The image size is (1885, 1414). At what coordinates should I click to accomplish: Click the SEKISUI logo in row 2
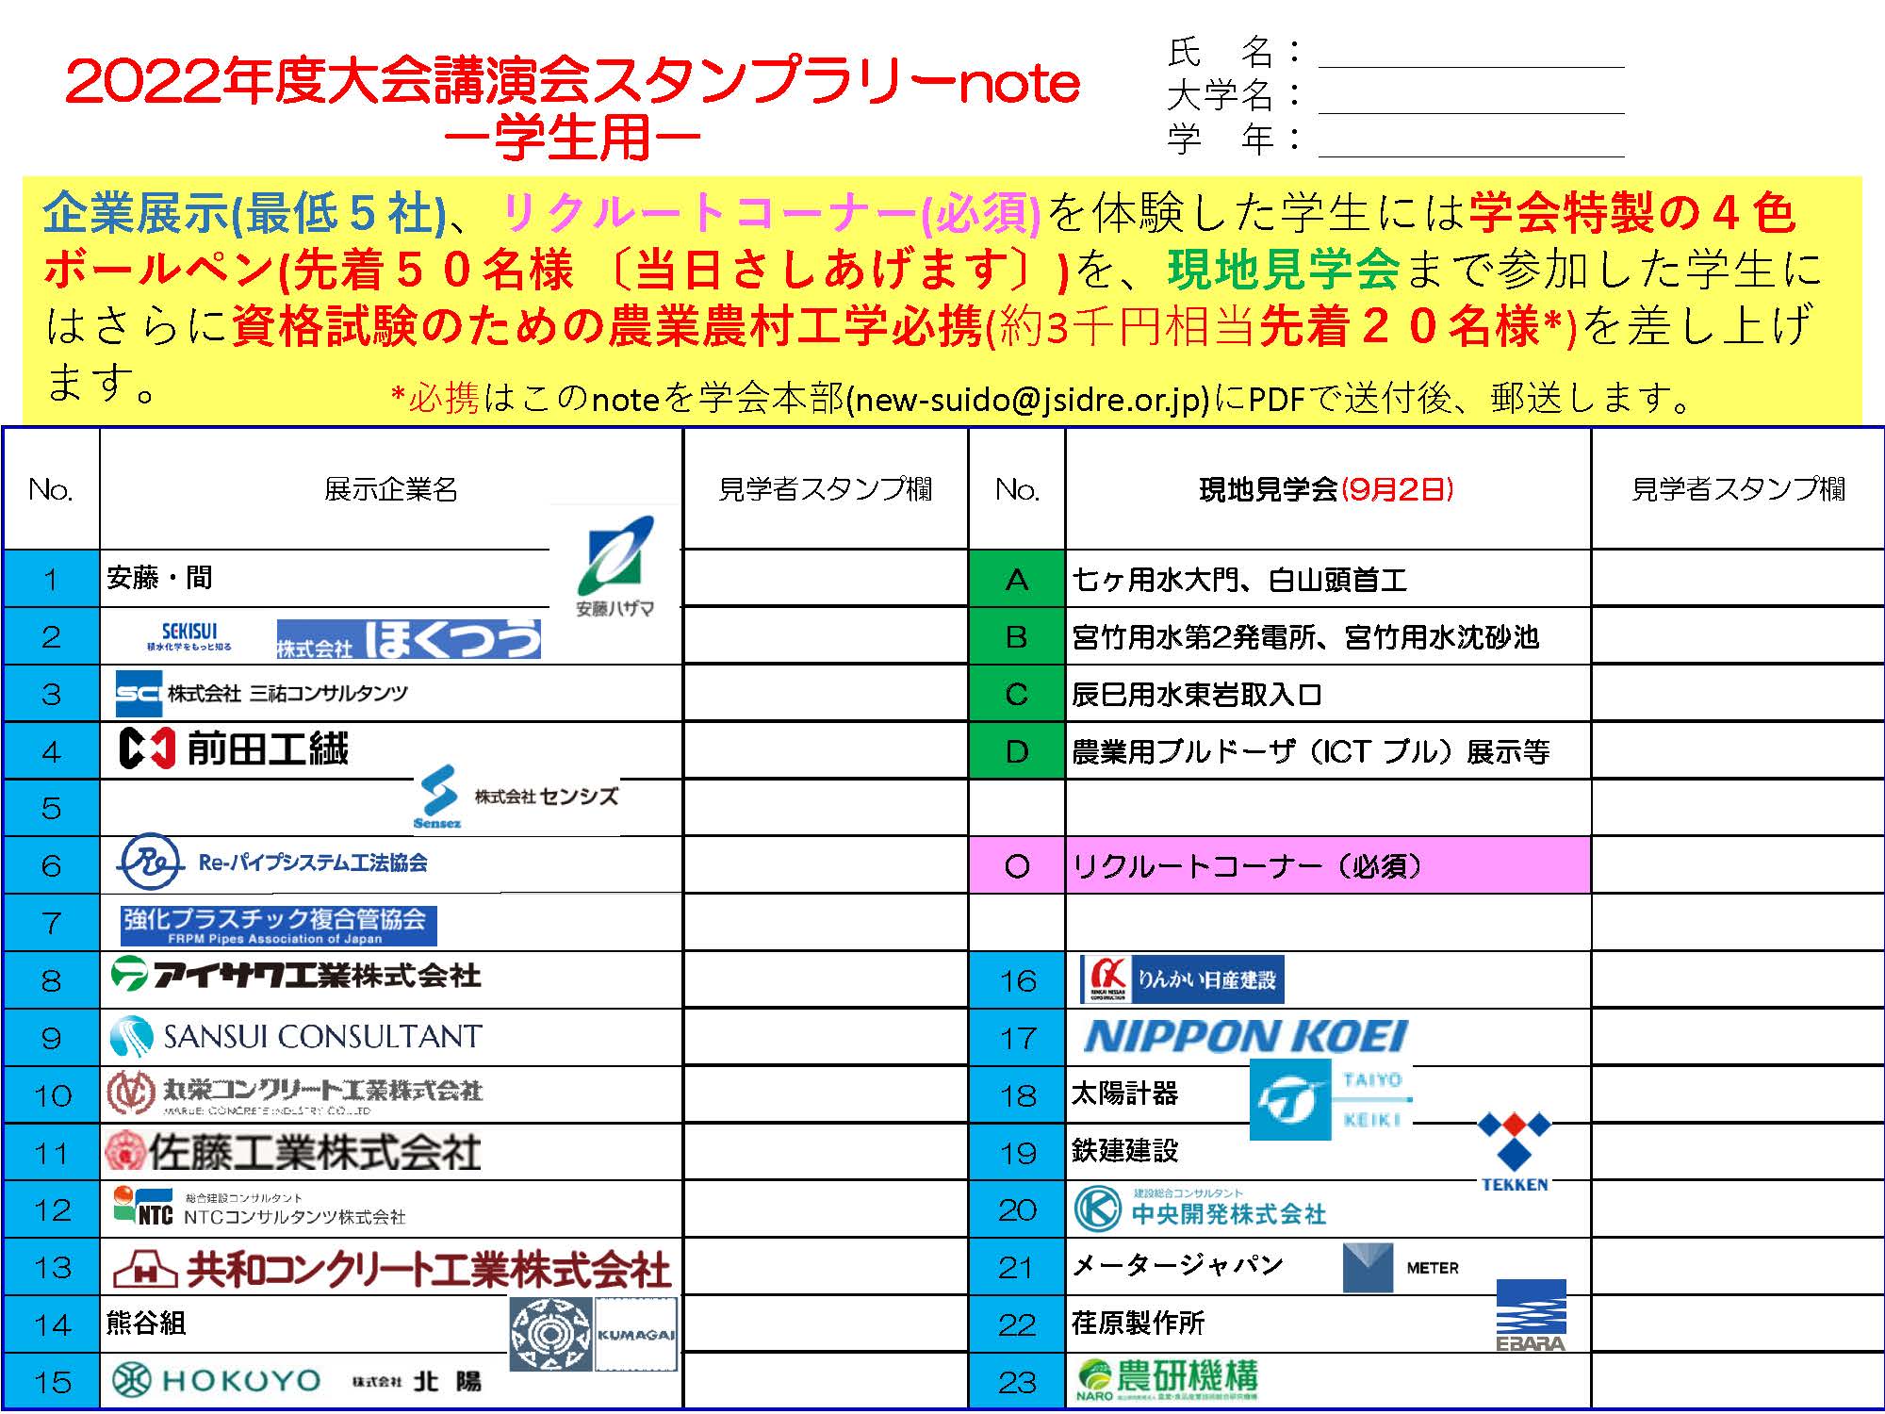click(x=188, y=637)
